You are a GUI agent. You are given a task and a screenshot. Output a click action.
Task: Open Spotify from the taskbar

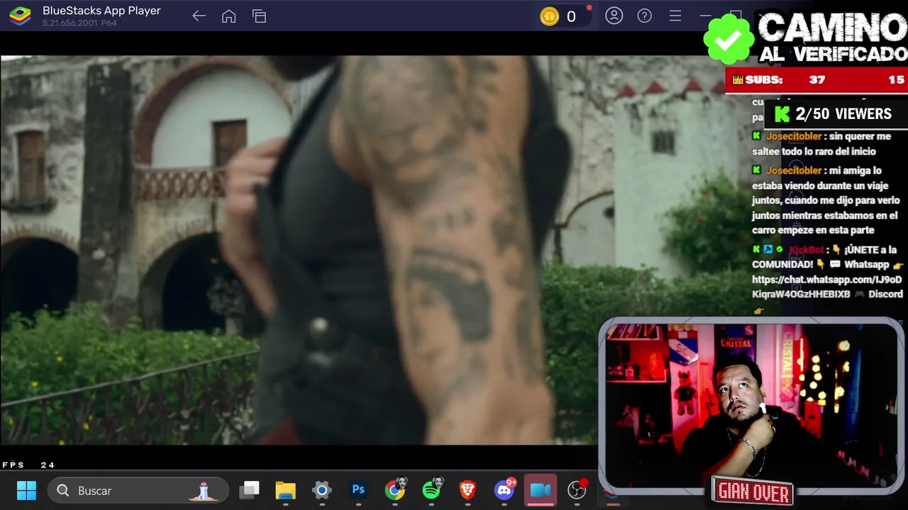(432, 489)
